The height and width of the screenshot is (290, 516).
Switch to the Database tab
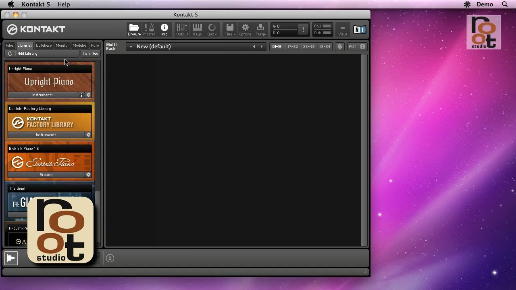coord(44,46)
